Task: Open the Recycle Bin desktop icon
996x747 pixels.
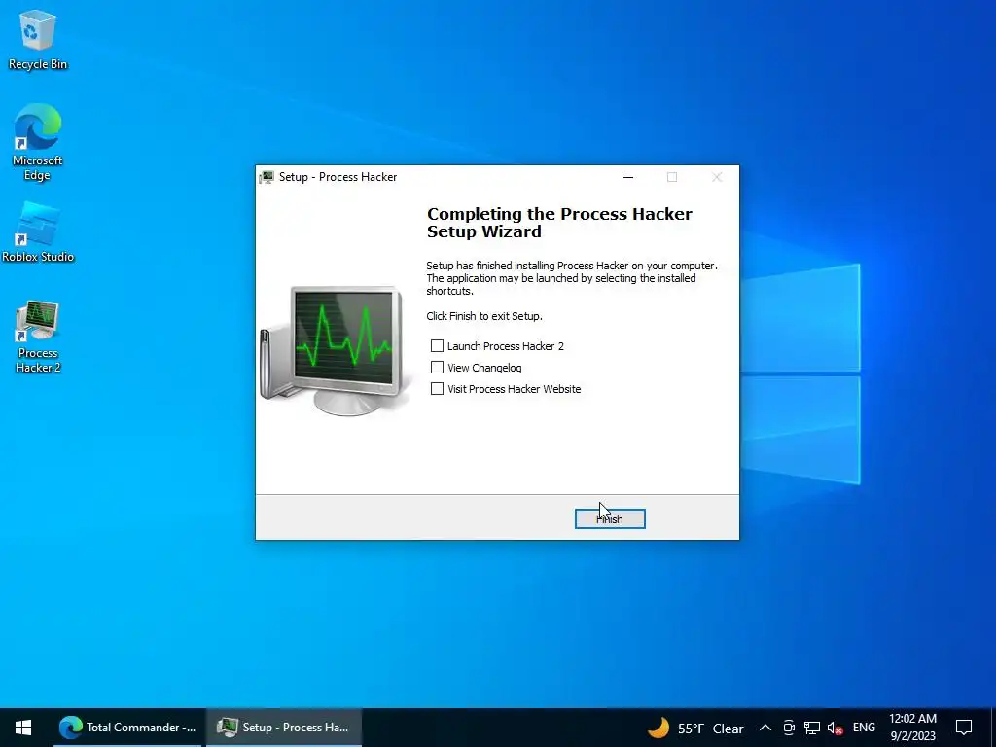Action: pos(38,41)
